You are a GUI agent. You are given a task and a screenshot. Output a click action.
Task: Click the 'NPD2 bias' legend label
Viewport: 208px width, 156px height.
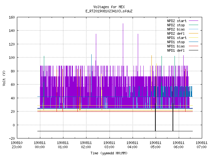[176, 29]
